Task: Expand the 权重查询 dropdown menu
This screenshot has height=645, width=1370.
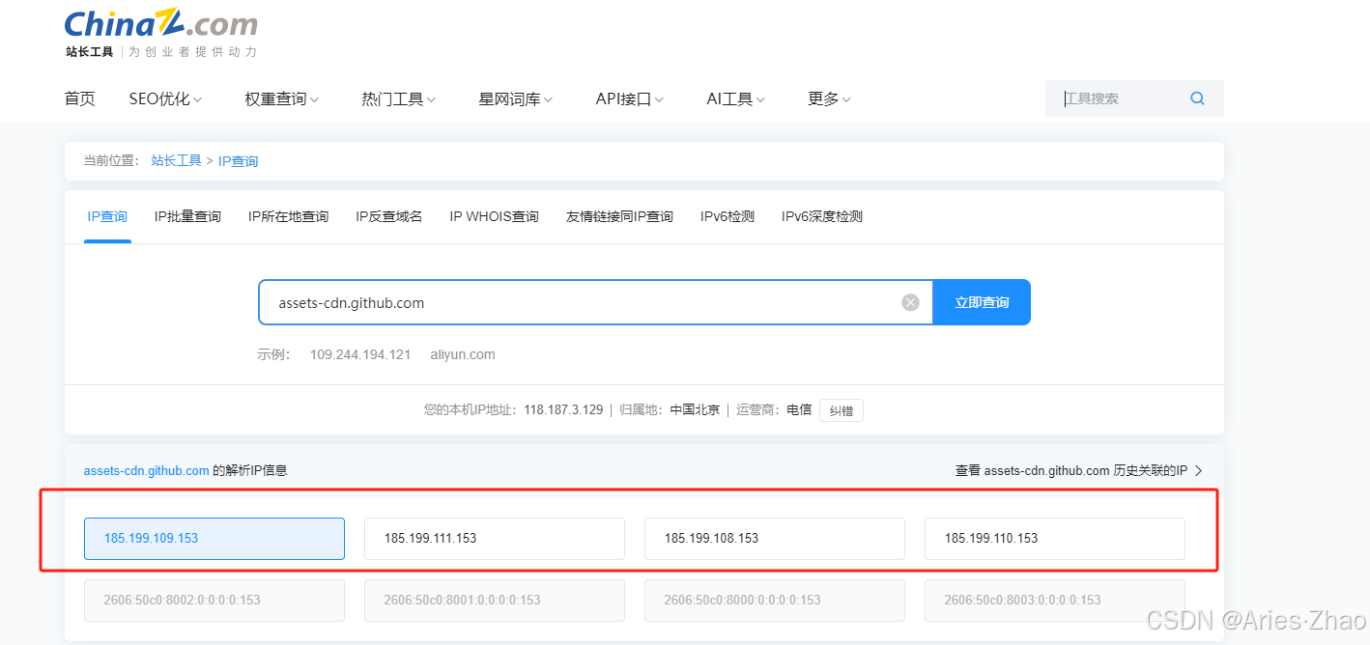Action: pos(281,98)
